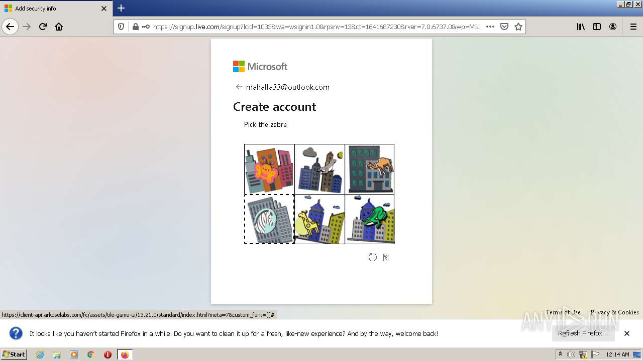Show site security padlock info
This screenshot has height=361, width=643.
(x=135, y=27)
